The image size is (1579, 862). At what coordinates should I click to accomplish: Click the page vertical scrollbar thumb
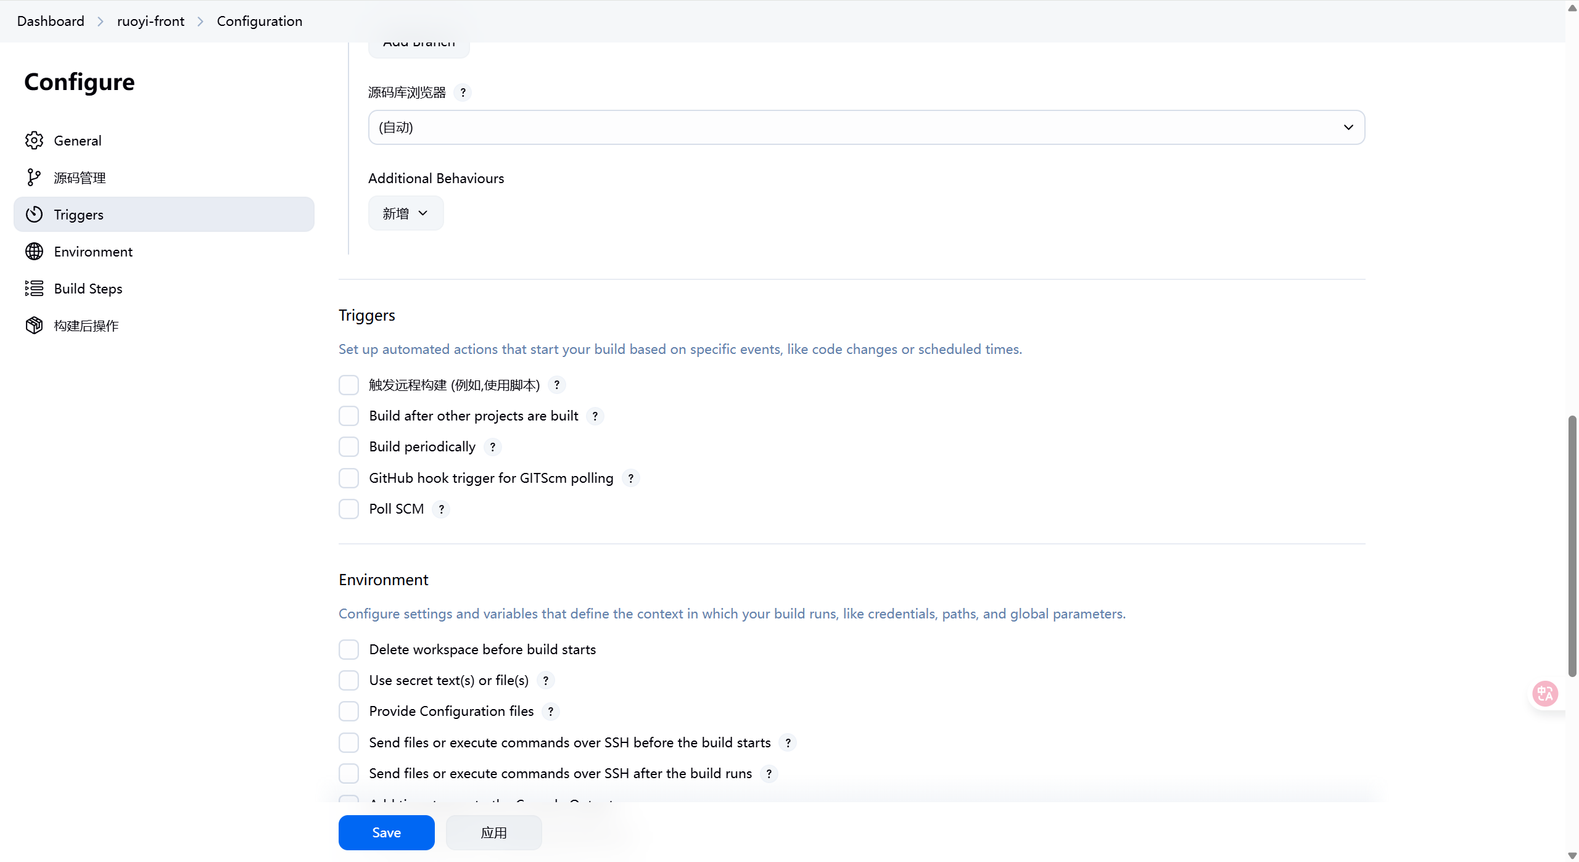1572,546
